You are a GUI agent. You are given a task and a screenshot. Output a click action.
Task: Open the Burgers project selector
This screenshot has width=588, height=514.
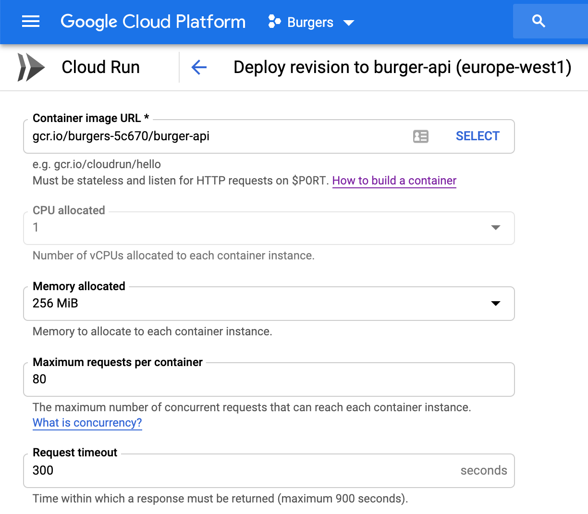(311, 22)
